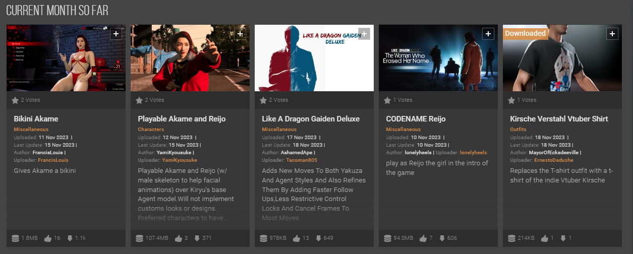
Task: Click the '17 Nov 2023' uploaded date
Action: click(x=303, y=137)
